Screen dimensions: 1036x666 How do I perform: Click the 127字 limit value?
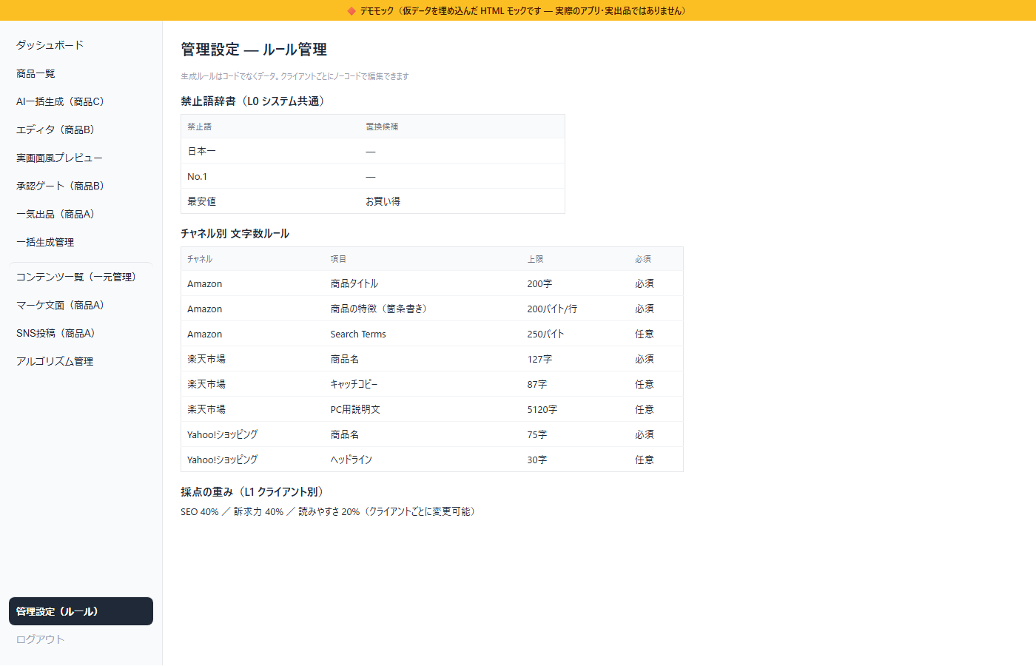coord(539,359)
